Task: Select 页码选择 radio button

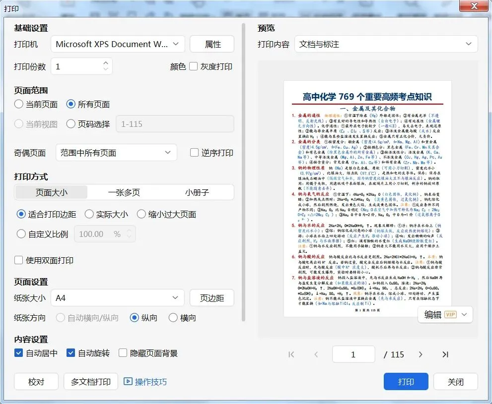Action: pyautogui.click(x=70, y=124)
